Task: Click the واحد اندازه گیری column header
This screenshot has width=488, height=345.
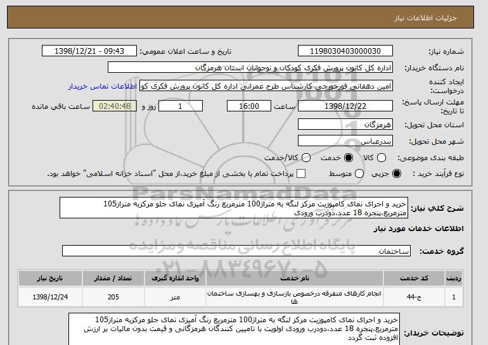Action: tap(175, 278)
